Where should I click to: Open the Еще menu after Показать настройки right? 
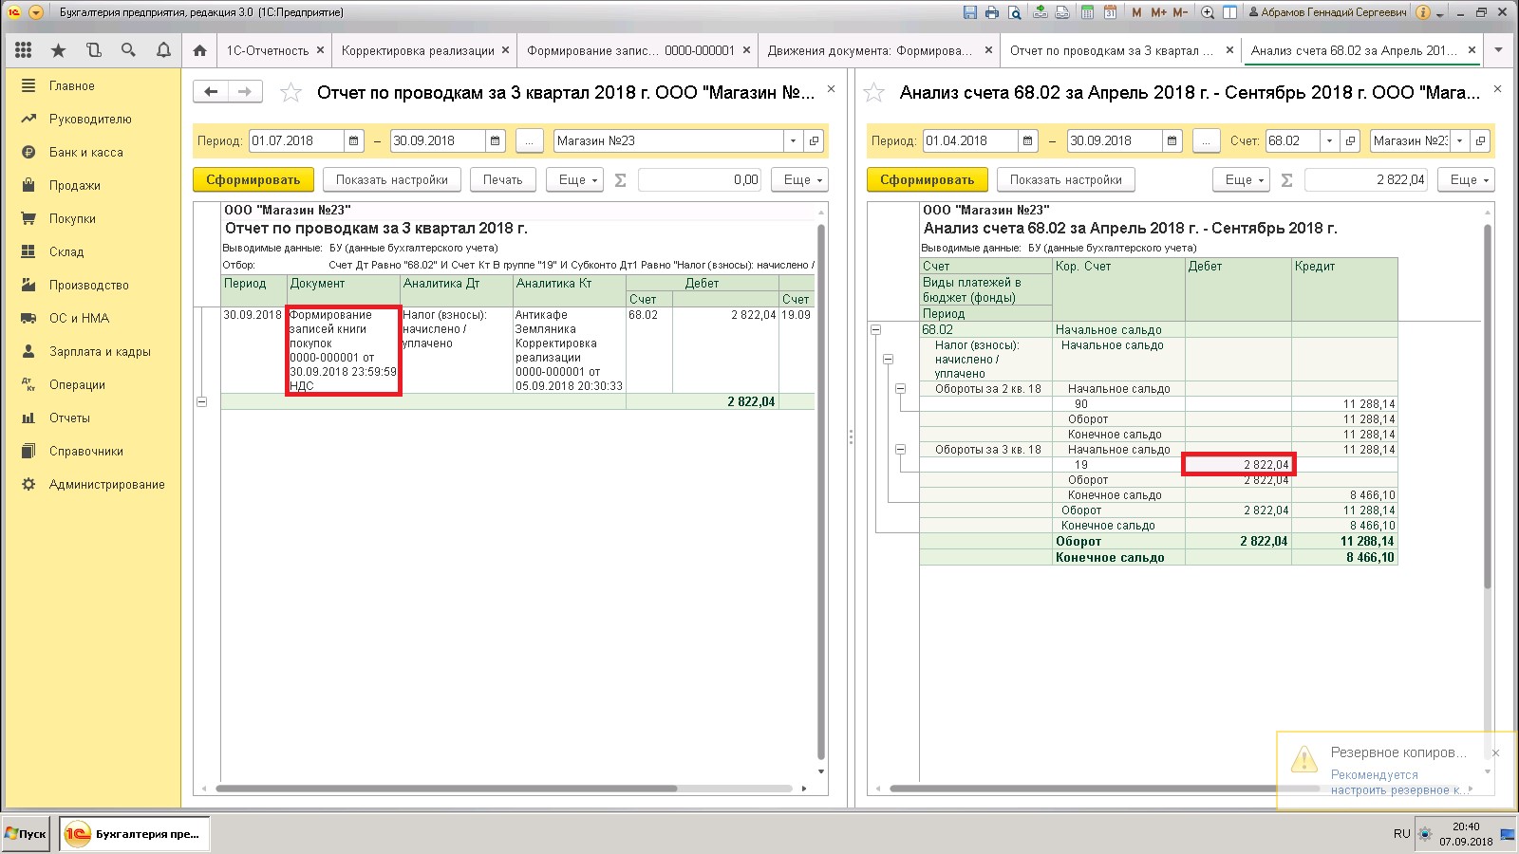coord(1241,179)
